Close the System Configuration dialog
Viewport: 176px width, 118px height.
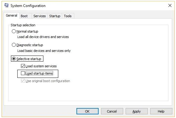click(x=170, y=5)
